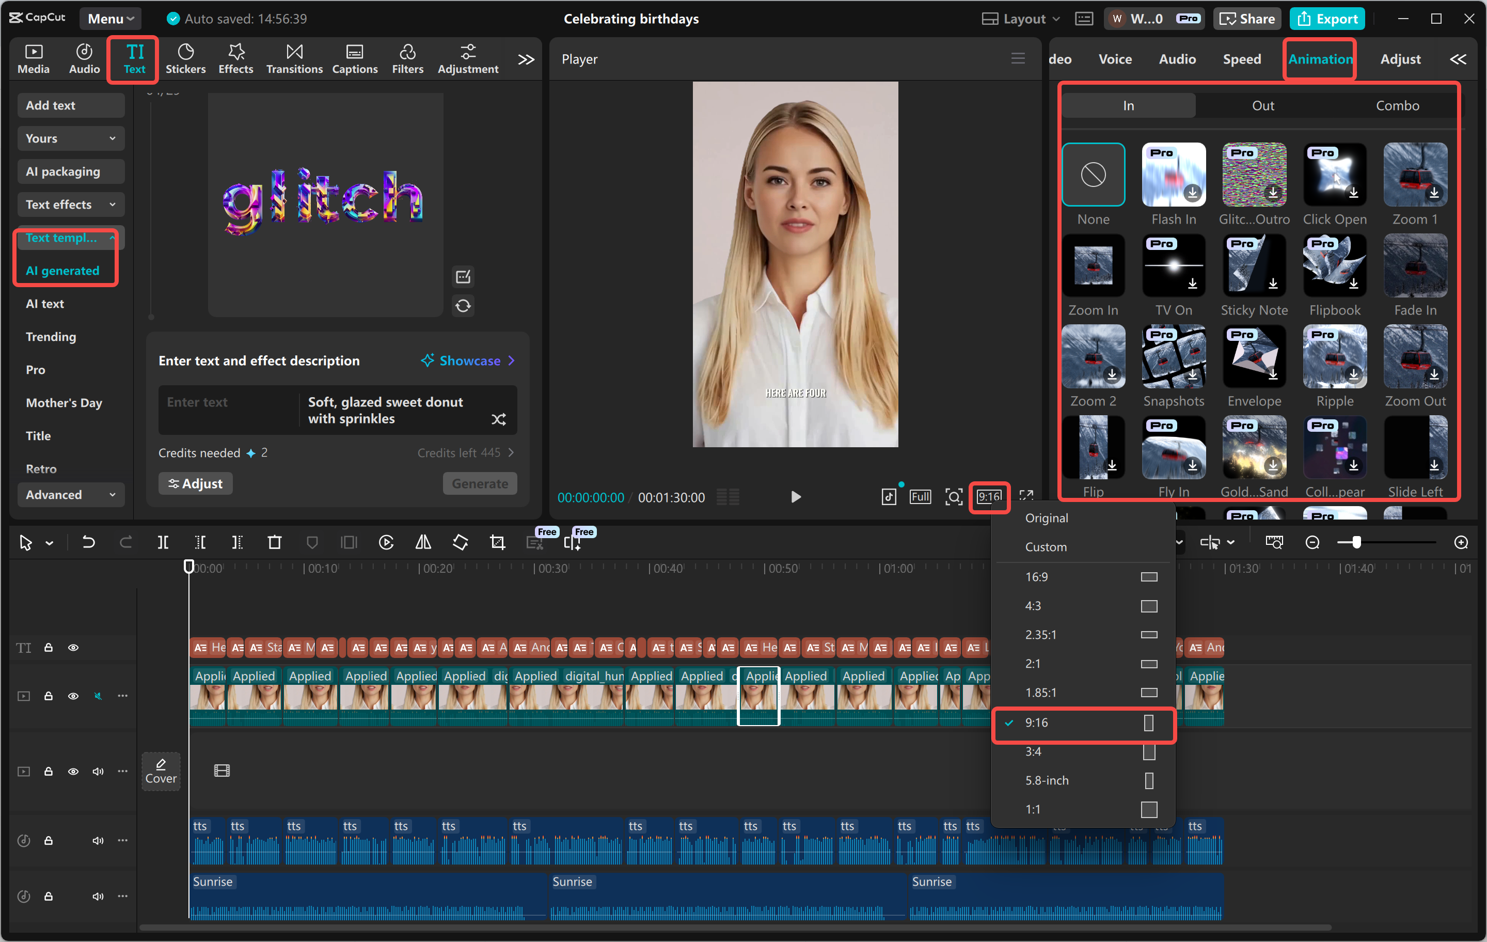Mirror the selected clip horizontally
This screenshot has height=942, width=1487.
(x=423, y=542)
